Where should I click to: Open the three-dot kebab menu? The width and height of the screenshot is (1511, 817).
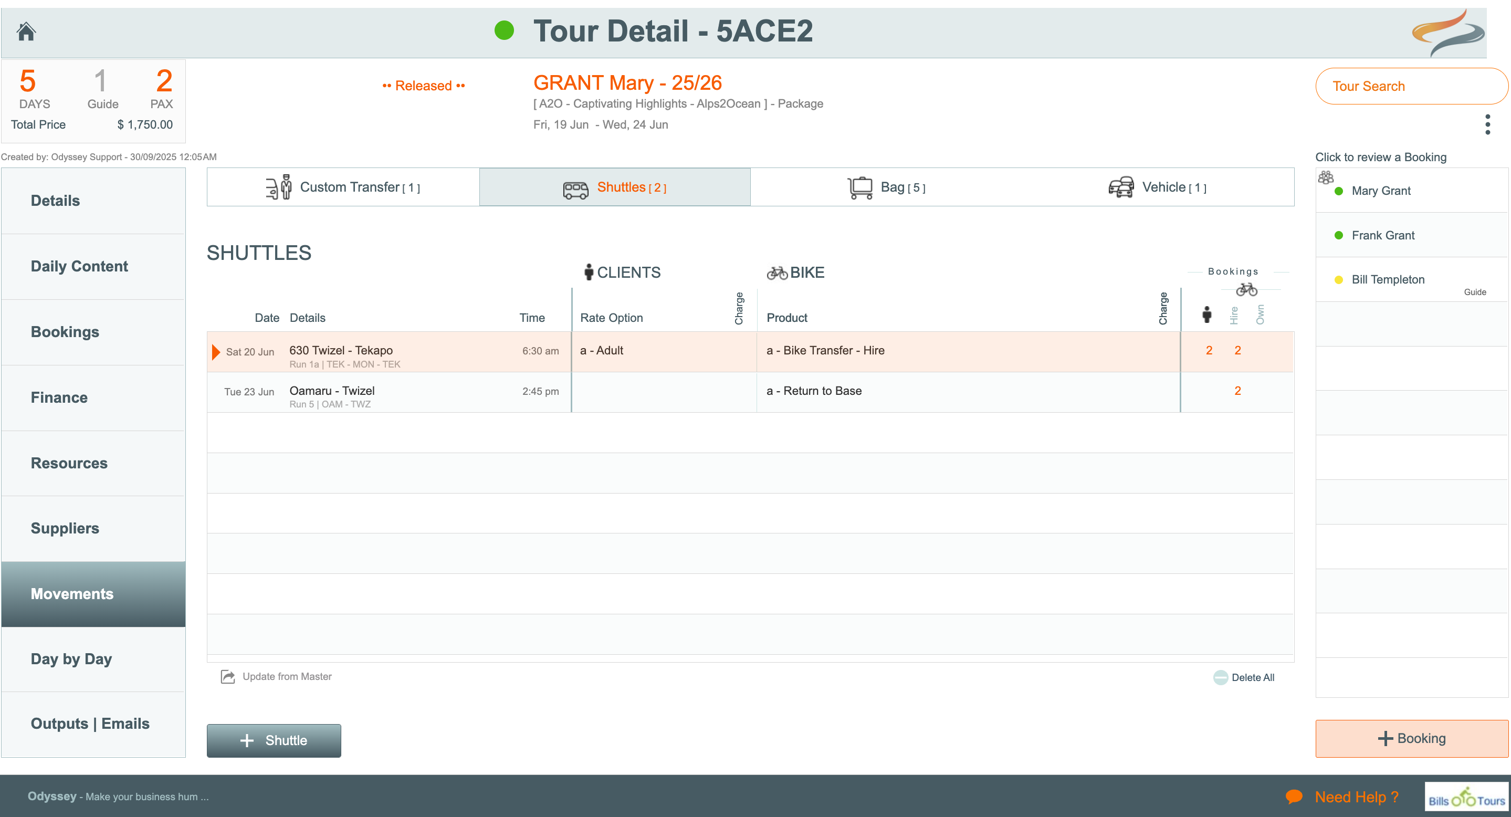point(1487,124)
